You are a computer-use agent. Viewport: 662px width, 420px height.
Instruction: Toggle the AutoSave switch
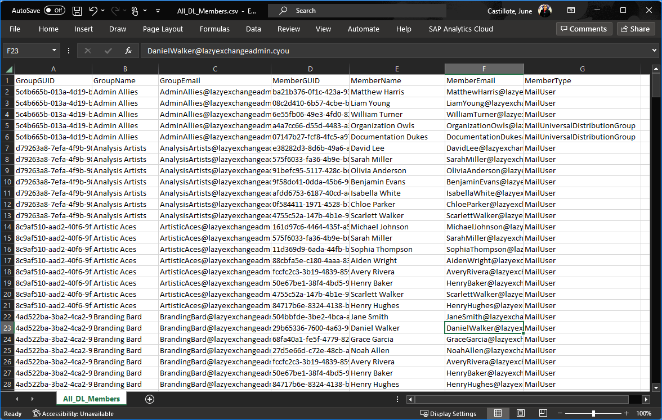click(x=55, y=11)
